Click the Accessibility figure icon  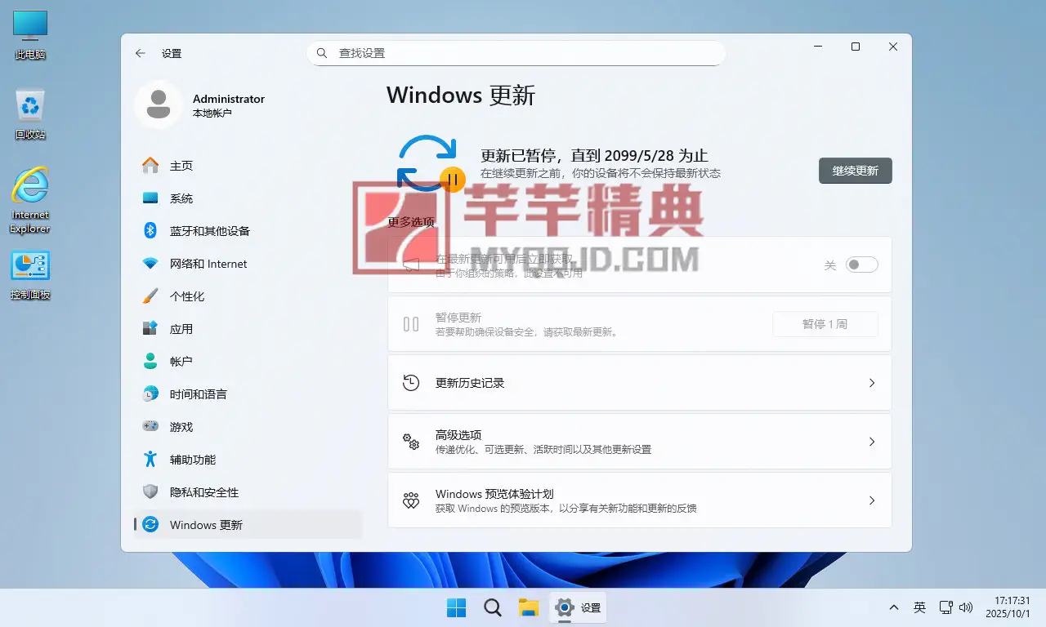pos(150,459)
